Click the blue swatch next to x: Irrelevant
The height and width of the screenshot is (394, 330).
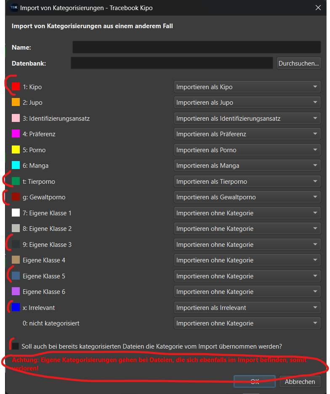click(16, 307)
